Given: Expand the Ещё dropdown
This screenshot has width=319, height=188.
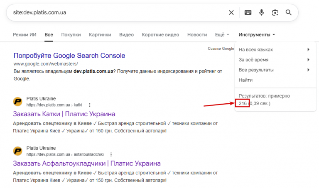Looking at the screenshot, I should click(x=222, y=34).
